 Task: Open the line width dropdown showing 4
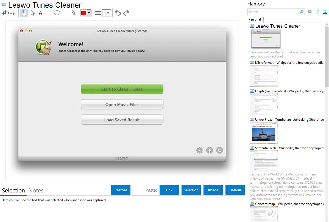pos(107,13)
